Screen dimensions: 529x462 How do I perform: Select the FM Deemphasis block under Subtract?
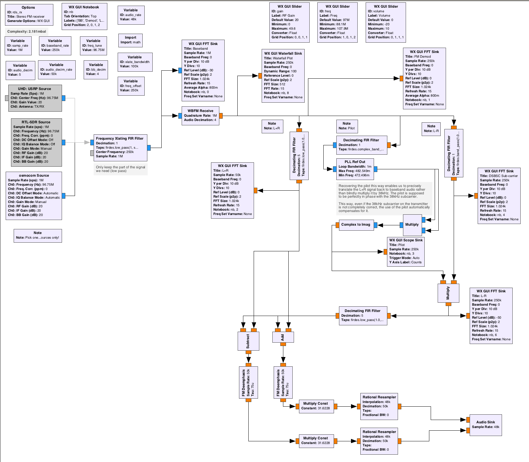(x=248, y=382)
